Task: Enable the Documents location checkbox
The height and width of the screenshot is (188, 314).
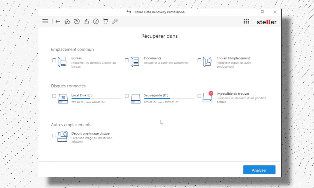Action: click(127, 60)
